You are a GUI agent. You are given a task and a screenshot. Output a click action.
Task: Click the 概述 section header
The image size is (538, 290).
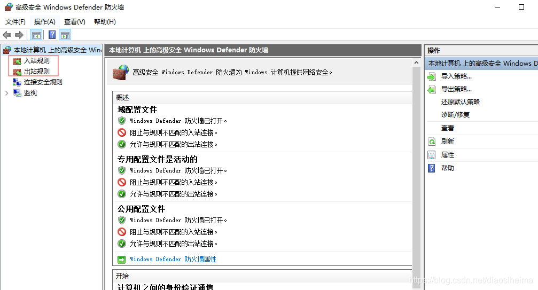122,97
